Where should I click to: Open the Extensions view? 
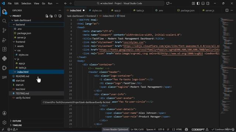point(4,49)
